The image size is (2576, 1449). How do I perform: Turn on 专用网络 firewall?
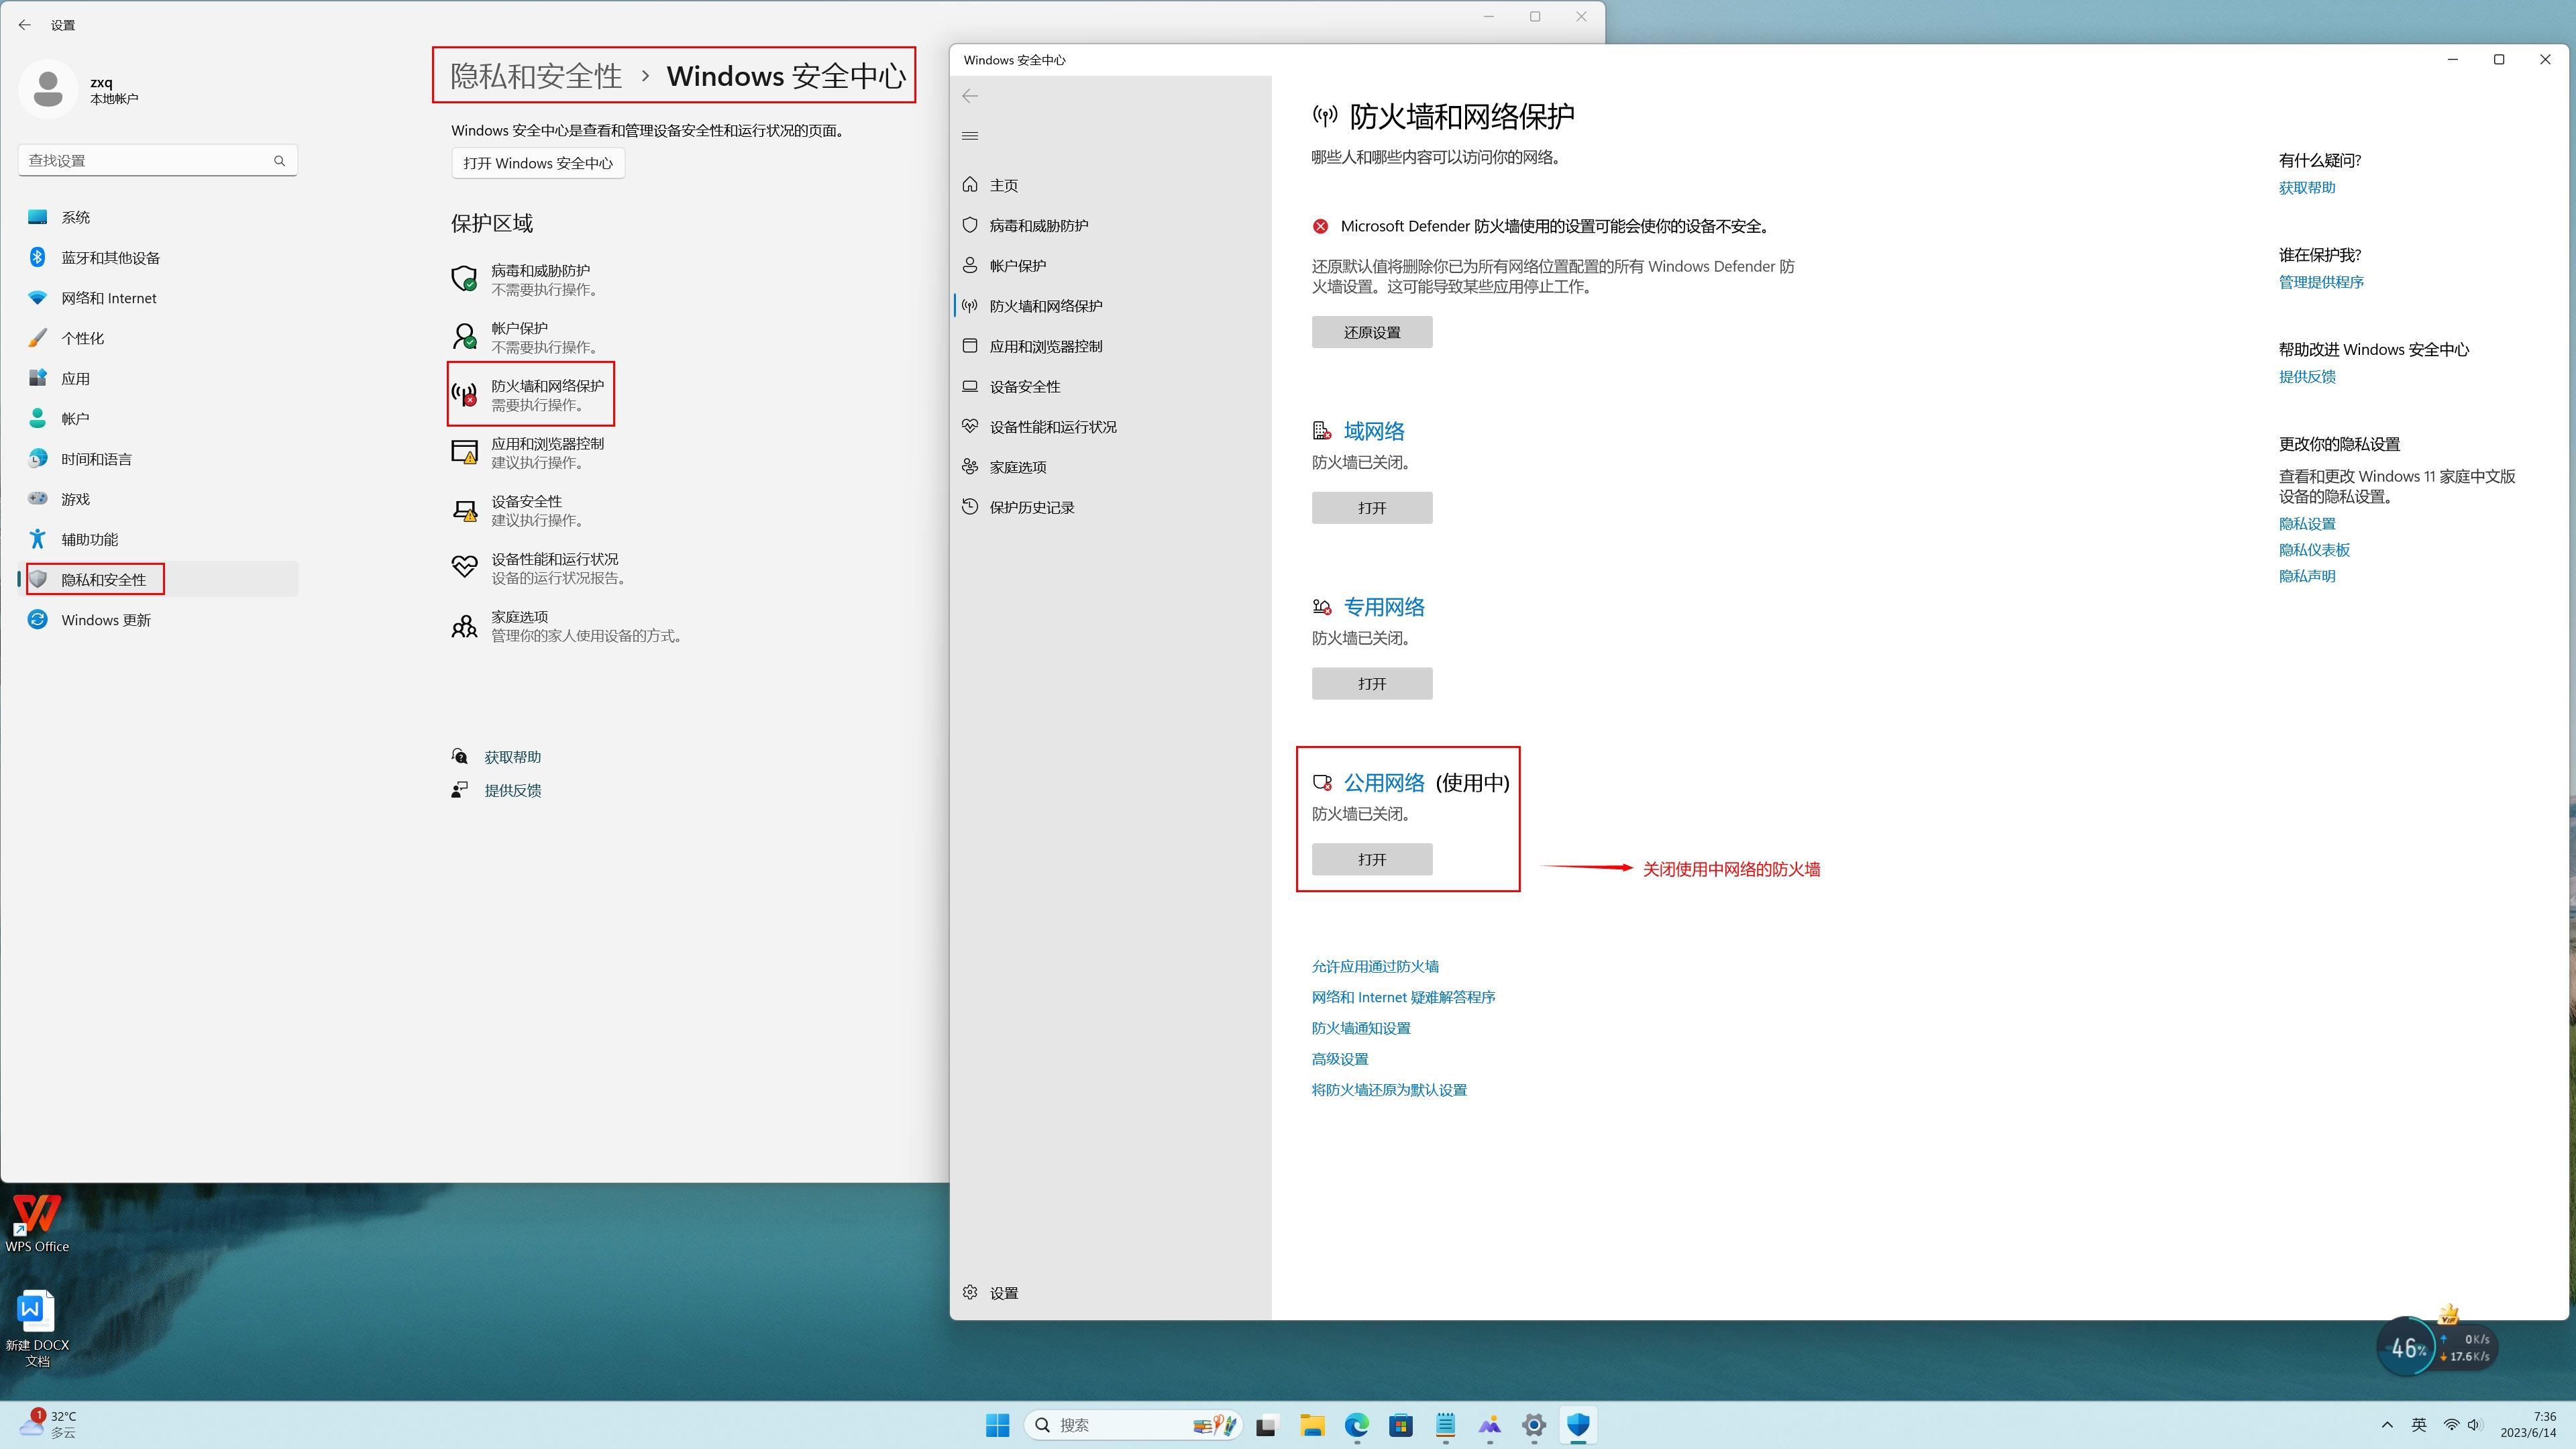click(x=1371, y=683)
